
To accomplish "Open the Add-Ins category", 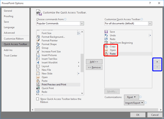I will (16, 50).
